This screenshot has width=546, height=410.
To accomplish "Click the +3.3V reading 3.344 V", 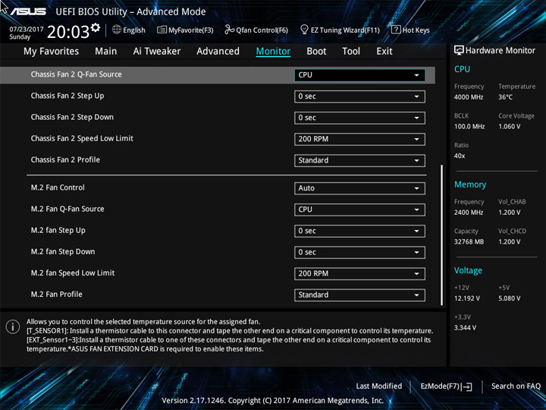I will click(x=465, y=328).
